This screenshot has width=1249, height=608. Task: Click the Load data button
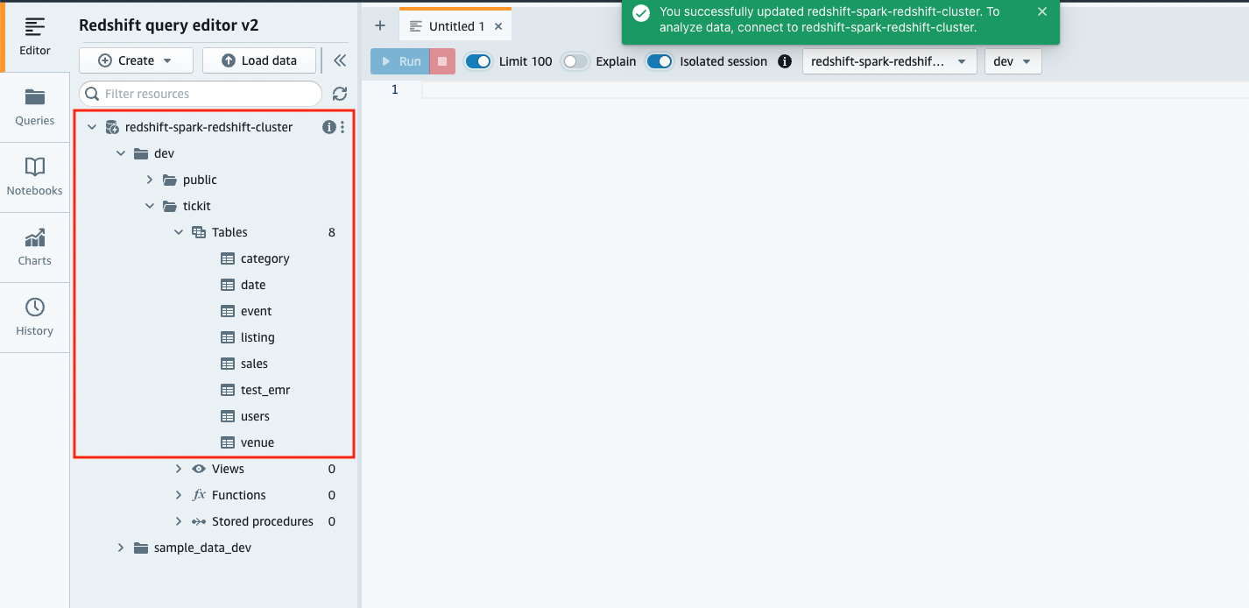click(258, 60)
